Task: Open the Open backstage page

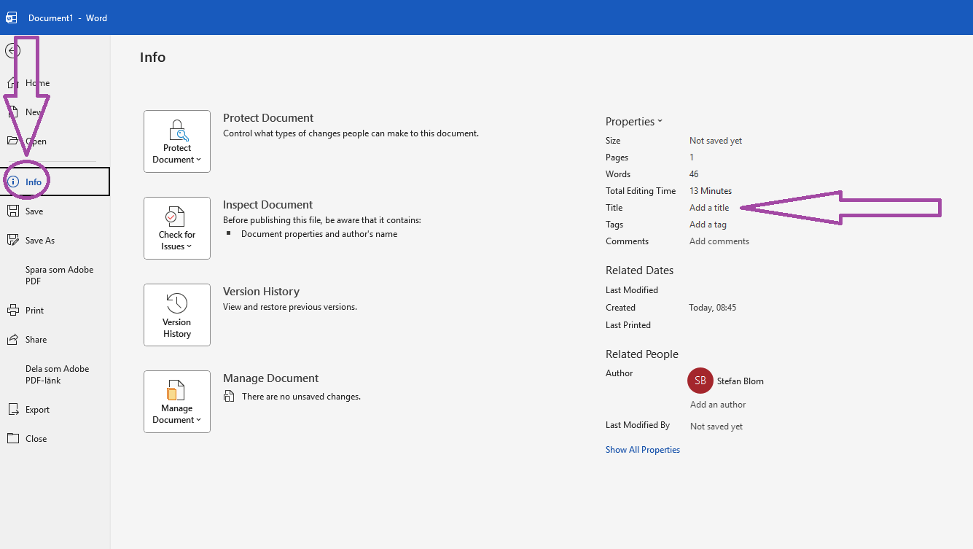Action: coord(36,141)
